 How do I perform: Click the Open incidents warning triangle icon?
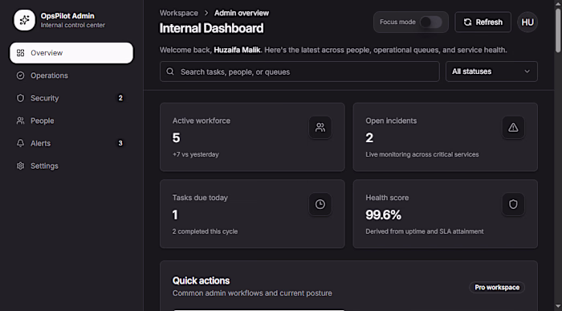(x=513, y=127)
